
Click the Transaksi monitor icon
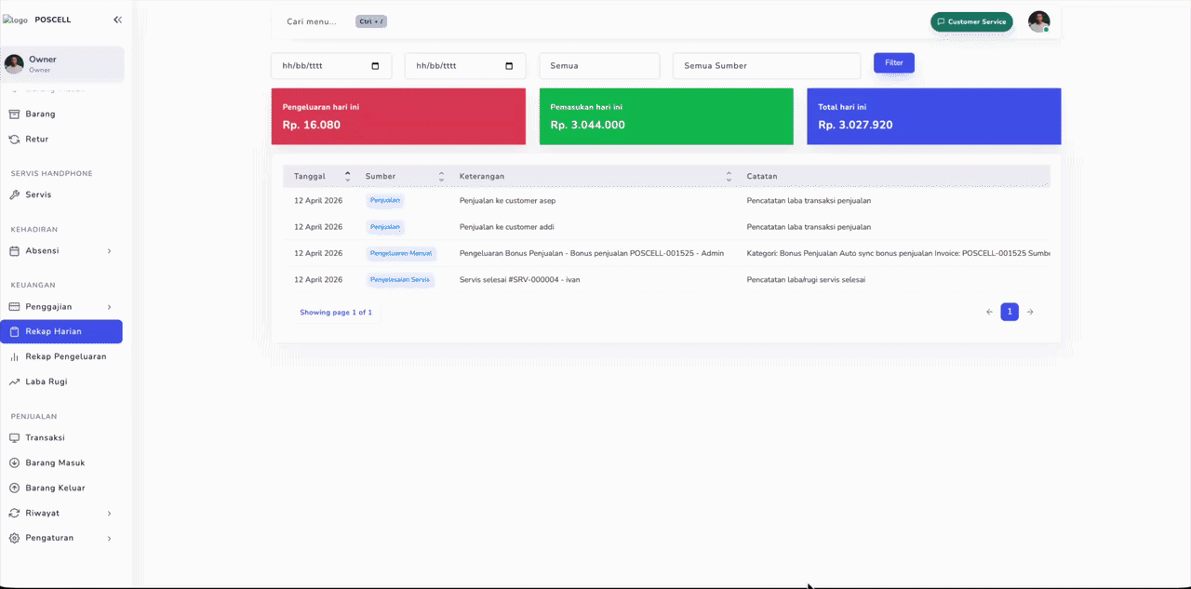coord(14,437)
